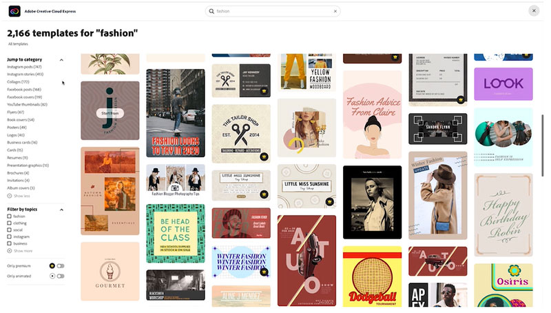Close the template browser panel
551x313 pixels.
click(534, 11)
